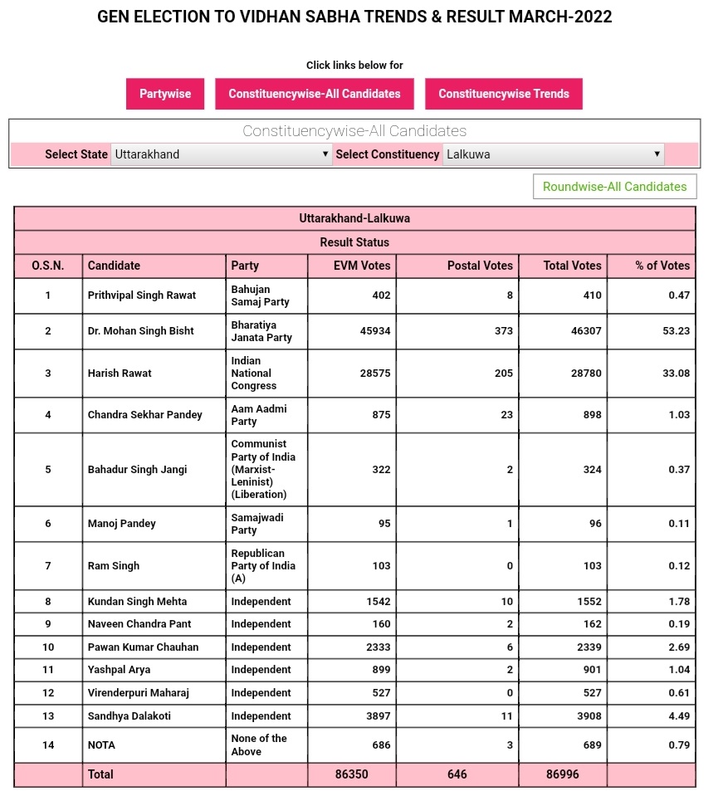Select candidate Dr. Mohan Singh Bisht

point(141,331)
